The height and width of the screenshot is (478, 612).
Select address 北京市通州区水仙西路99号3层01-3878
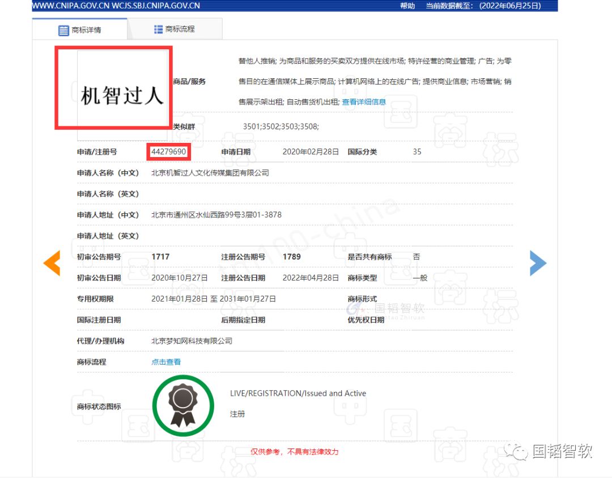tap(216, 215)
